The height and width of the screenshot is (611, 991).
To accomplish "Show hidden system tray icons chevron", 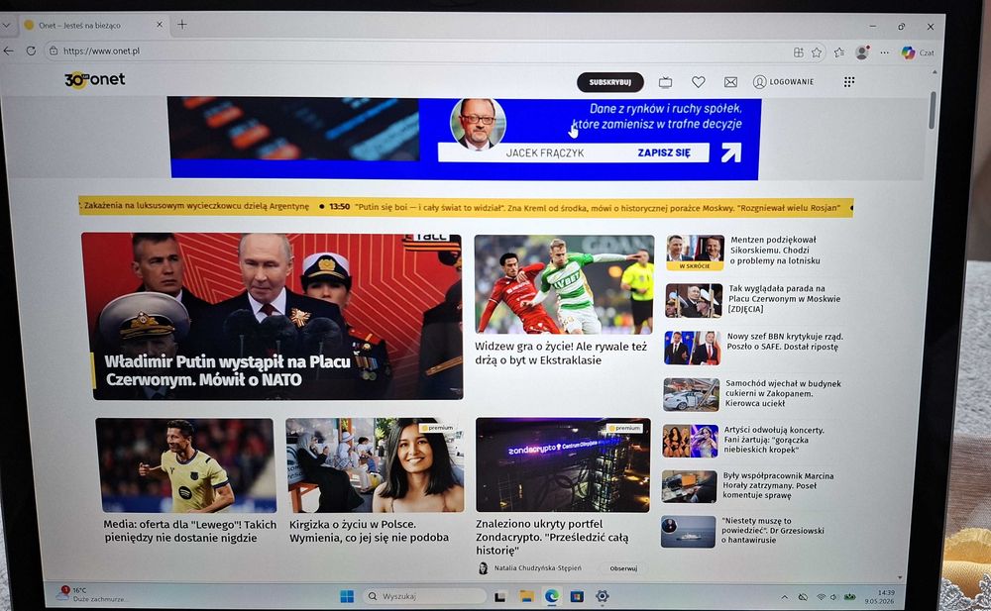I will click(x=784, y=596).
